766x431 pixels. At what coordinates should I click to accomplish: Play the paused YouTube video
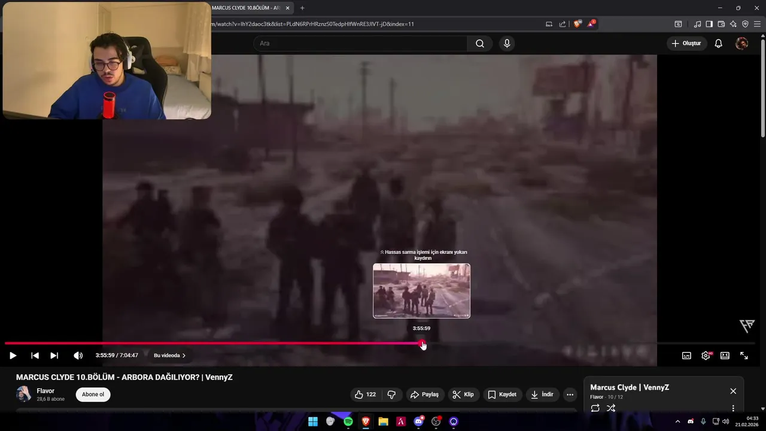pyautogui.click(x=13, y=356)
